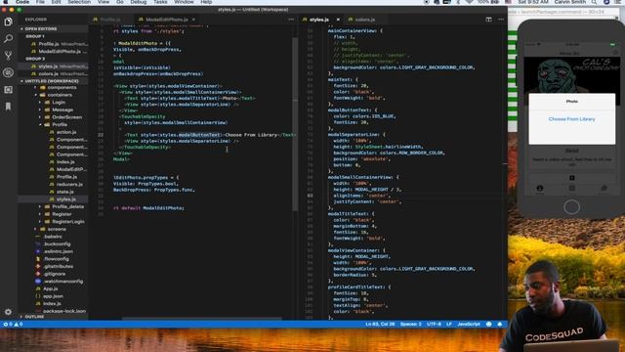
Task: Split the right editor group
Action: coord(488,20)
